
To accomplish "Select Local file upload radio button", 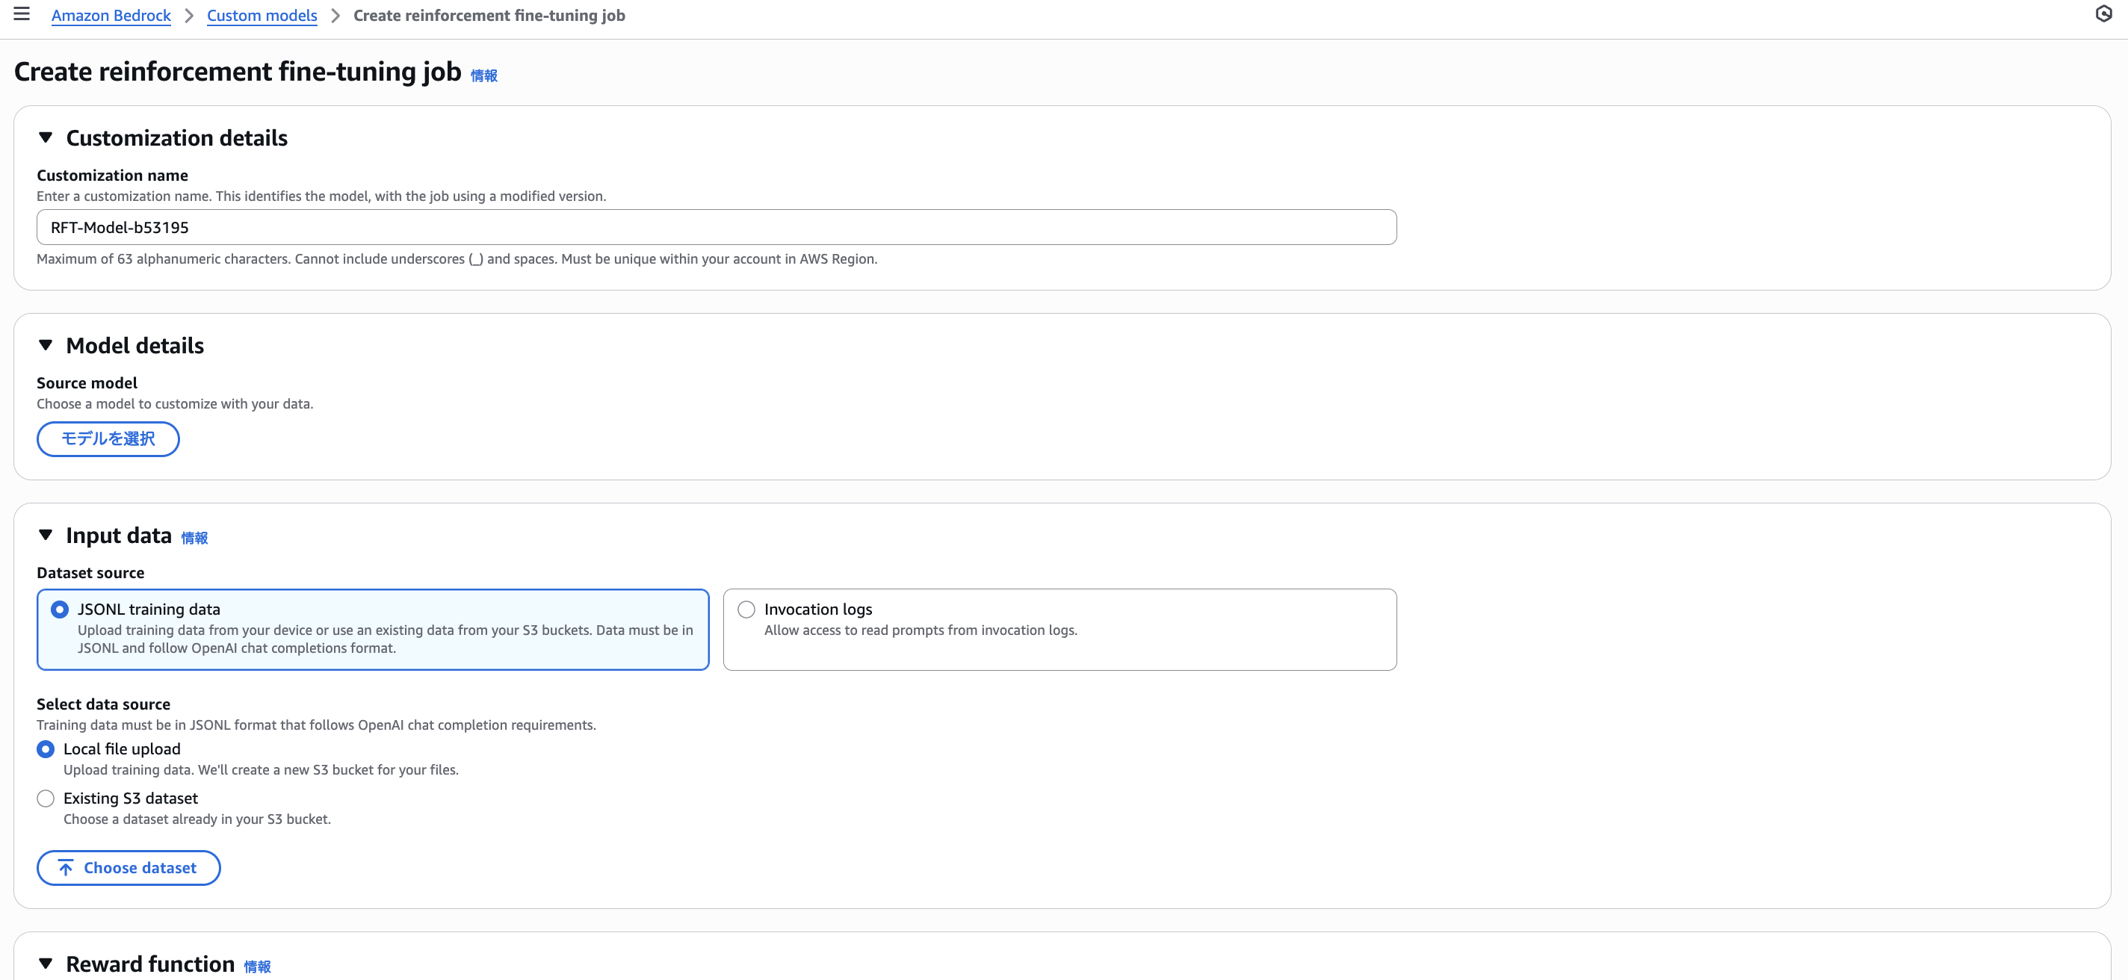I will click(46, 749).
